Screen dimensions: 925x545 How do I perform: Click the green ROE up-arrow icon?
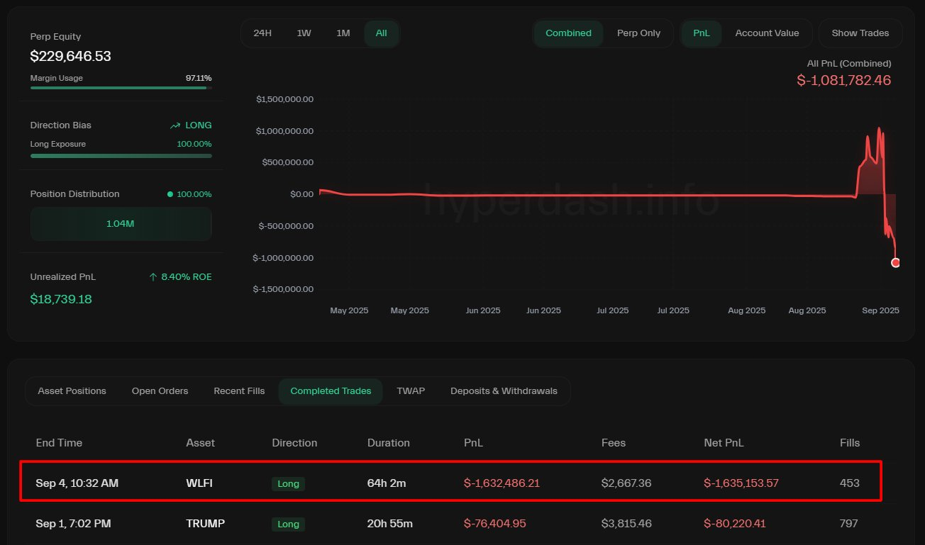[x=153, y=277]
